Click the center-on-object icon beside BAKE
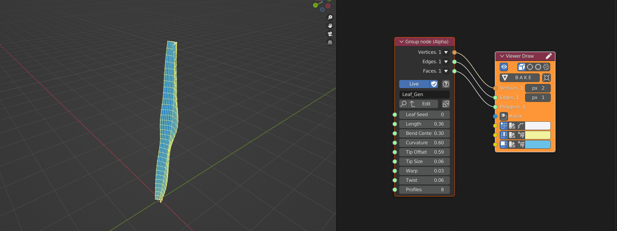617x231 pixels. click(x=546, y=78)
